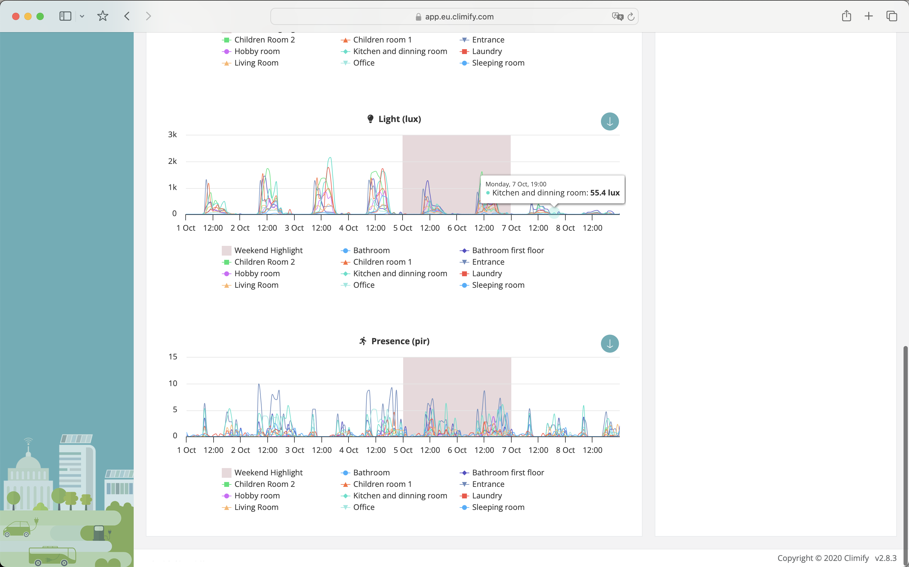The width and height of the screenshot is (909, 567).
Task: Show the tab overview
Action: pyautogui.click(x=892, y=16)
